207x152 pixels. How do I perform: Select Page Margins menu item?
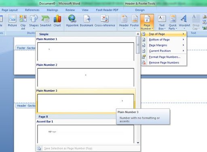pyautogui.click(x=164, y=45)
